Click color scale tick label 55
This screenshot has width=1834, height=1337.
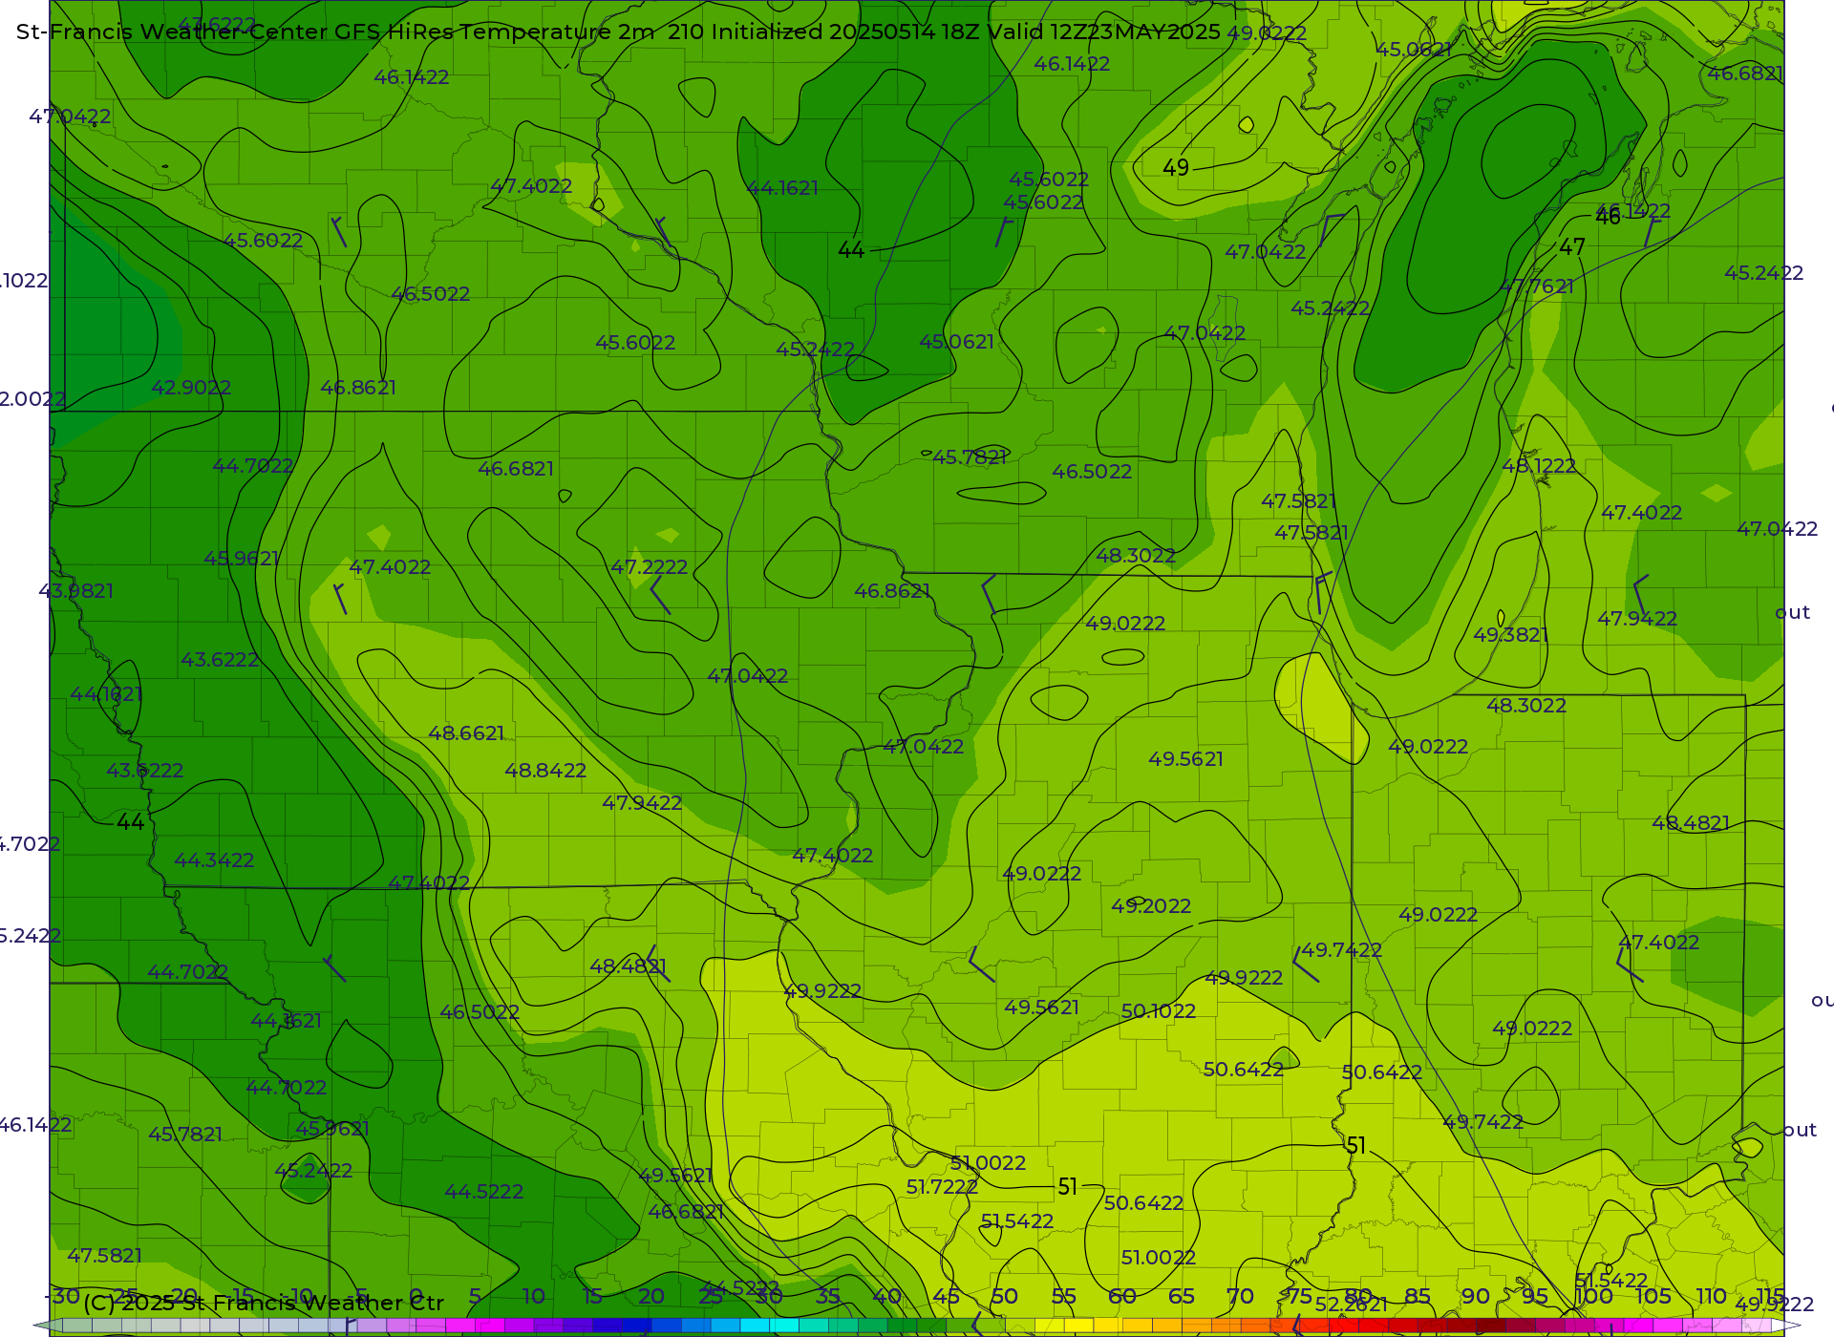[x=1063, y=1297]
